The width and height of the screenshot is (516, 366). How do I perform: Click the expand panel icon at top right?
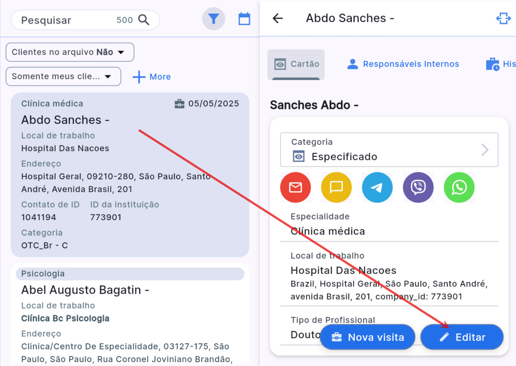coord(503,18)
